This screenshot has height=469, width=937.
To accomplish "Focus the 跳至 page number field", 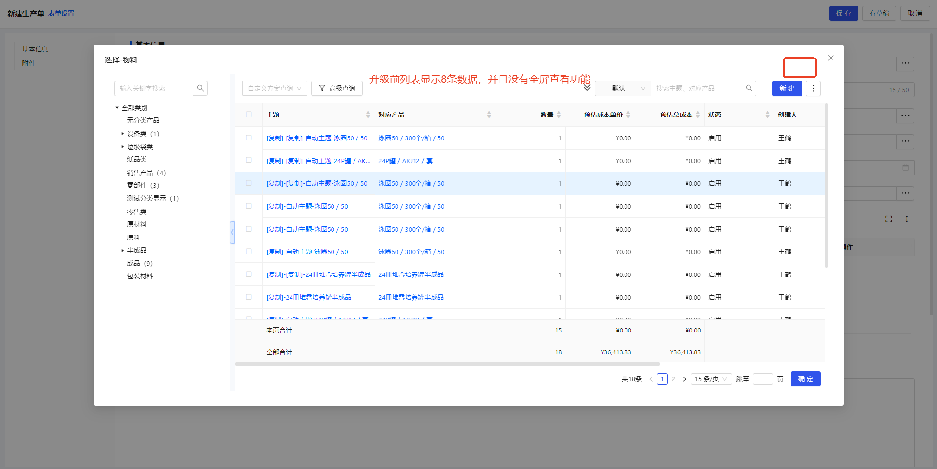I will pos(763,379).
